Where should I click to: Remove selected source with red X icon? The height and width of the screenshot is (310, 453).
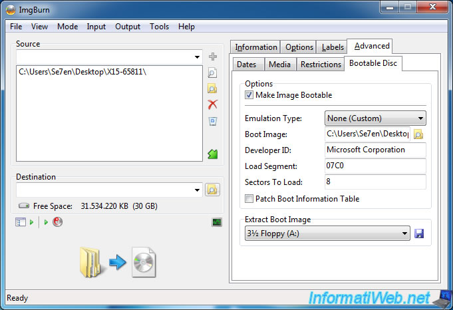213,104
